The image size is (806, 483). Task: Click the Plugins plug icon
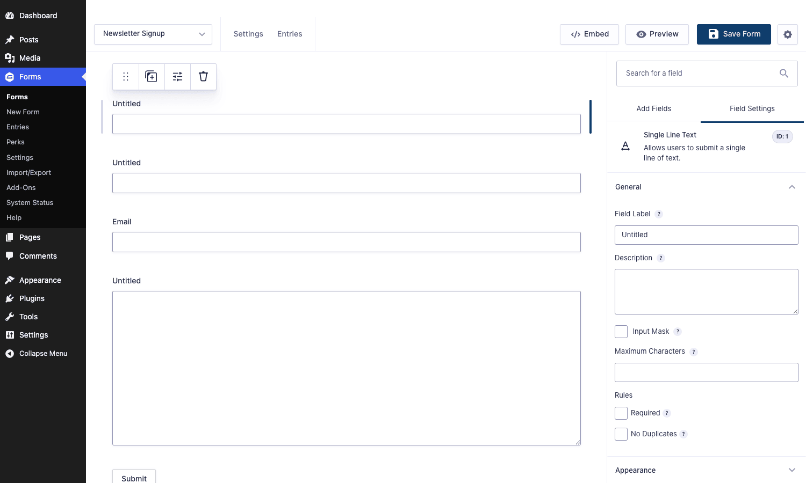click(x=10, y=298)
